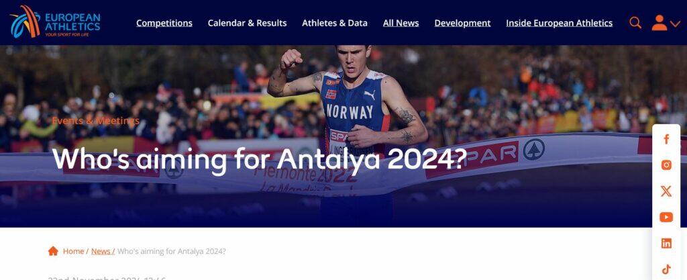Click the LinkedIn social icon

pyautogui.click(x=666, y=244)
